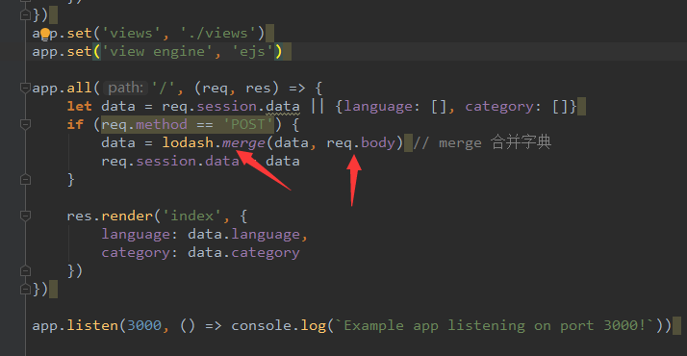
Task: Click console.log in the listen callback
Action: pos(279,325)
